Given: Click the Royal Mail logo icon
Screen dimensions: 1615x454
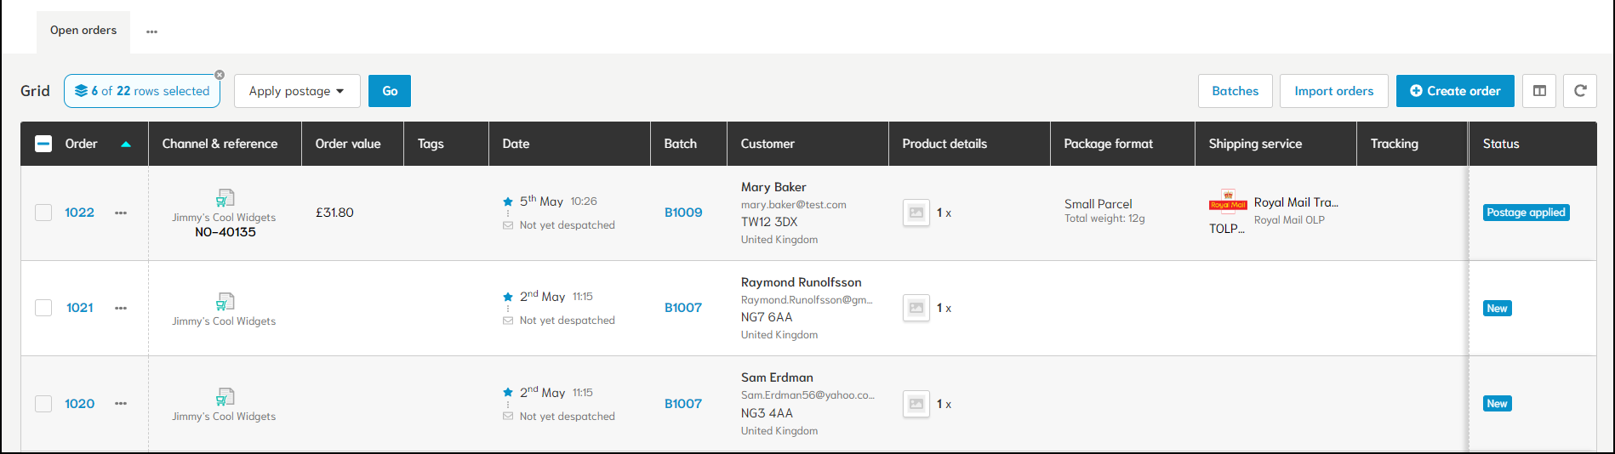Looking at the screenshot, I should [1228, 201].
